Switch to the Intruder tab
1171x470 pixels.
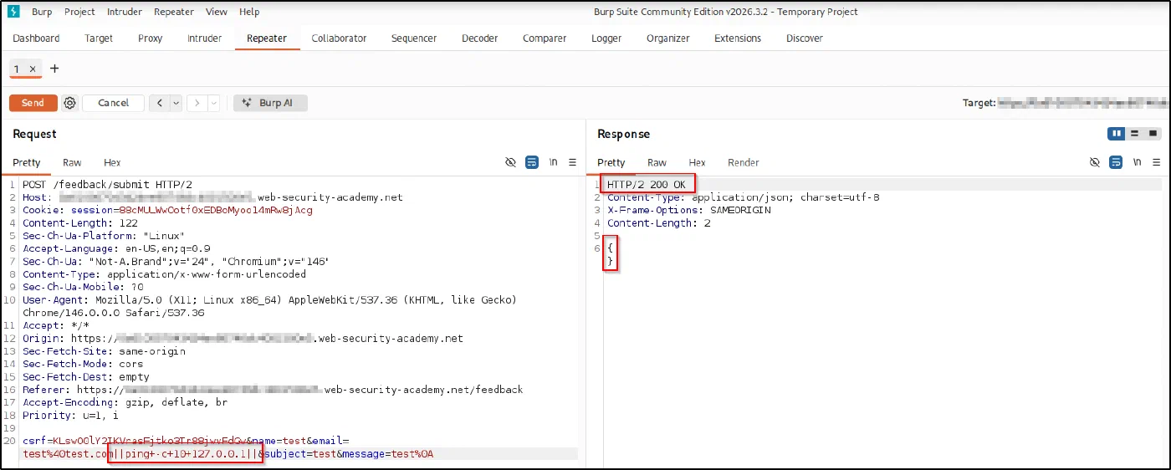[205, 38]
